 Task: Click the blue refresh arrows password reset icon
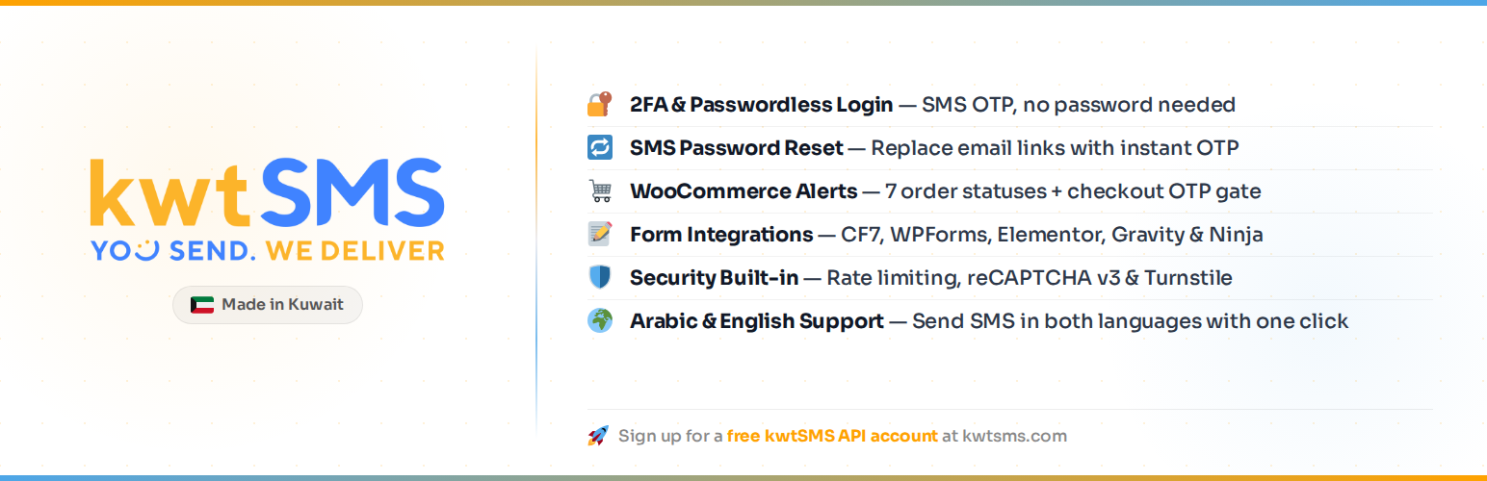click(x=600, y=148)
